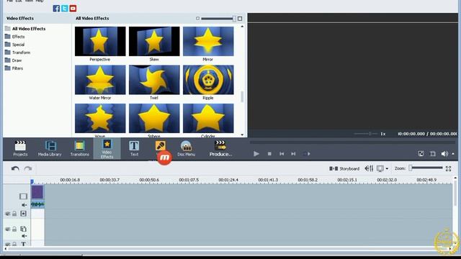Undo the last action
This screenshot has height=259, width=461.
(15, 168)
